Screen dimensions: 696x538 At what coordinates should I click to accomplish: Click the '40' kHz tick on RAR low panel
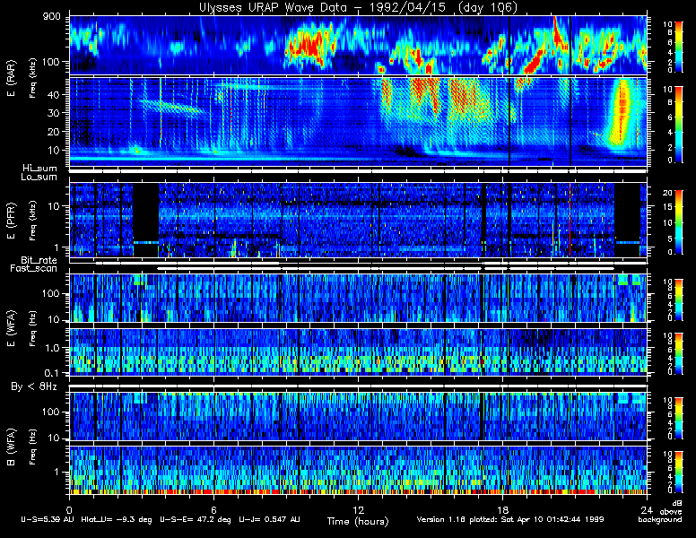pos(54,94)
